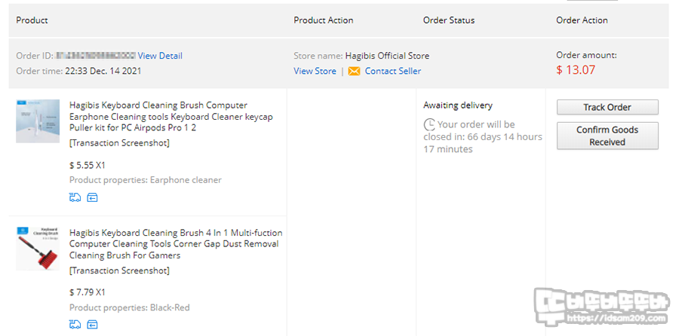Open View Store link
This screenshot has height=336, width=679.
(x=315, y=71)
